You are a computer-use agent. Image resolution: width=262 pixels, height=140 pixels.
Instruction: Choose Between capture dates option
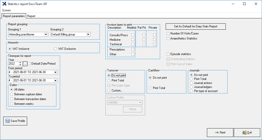click(12, 94)
